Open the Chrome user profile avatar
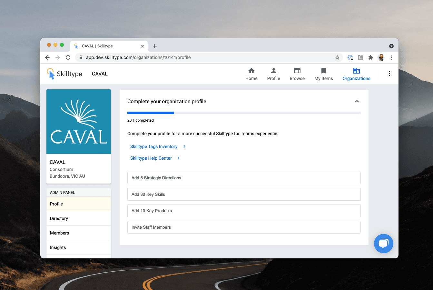The width and height of the screenshot is (433, 290). pyautogui.click(x=381, y=57)
